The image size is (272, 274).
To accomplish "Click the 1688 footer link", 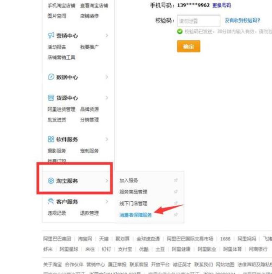I will [x=225, y=238].
